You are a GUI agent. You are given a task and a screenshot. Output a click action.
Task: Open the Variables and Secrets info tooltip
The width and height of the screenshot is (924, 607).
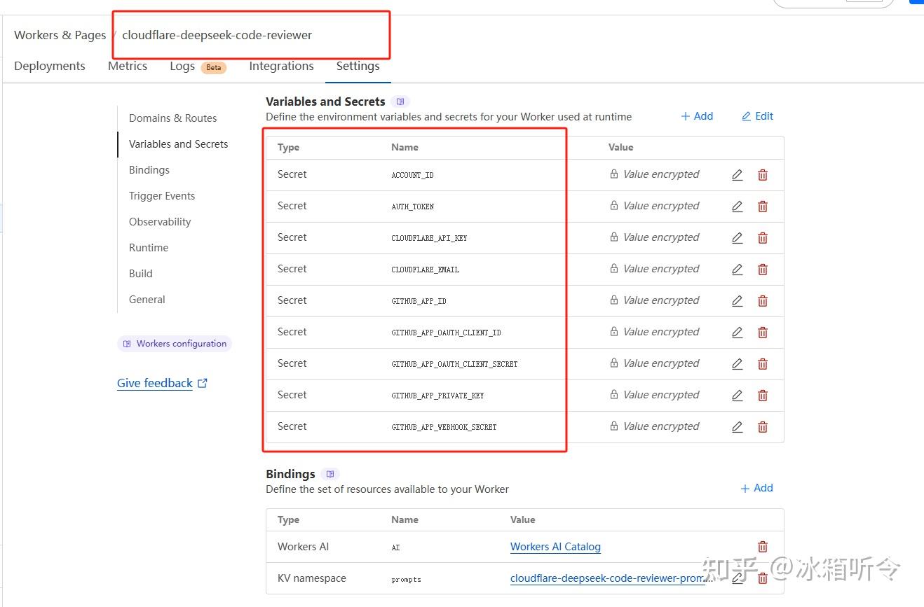click(400, 101)
